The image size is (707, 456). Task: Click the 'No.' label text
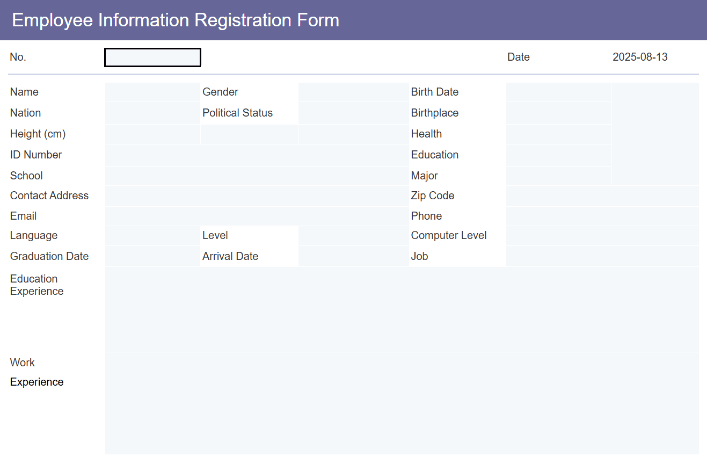click(18, 57)
